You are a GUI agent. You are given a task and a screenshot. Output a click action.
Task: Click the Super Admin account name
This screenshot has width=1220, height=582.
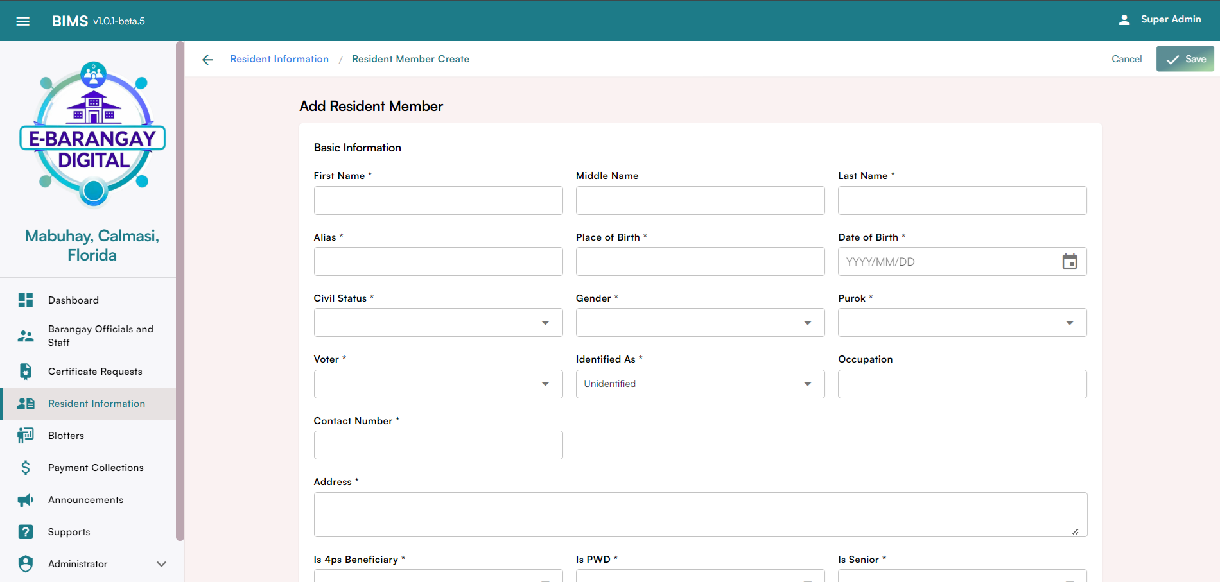click(1171, 19)
